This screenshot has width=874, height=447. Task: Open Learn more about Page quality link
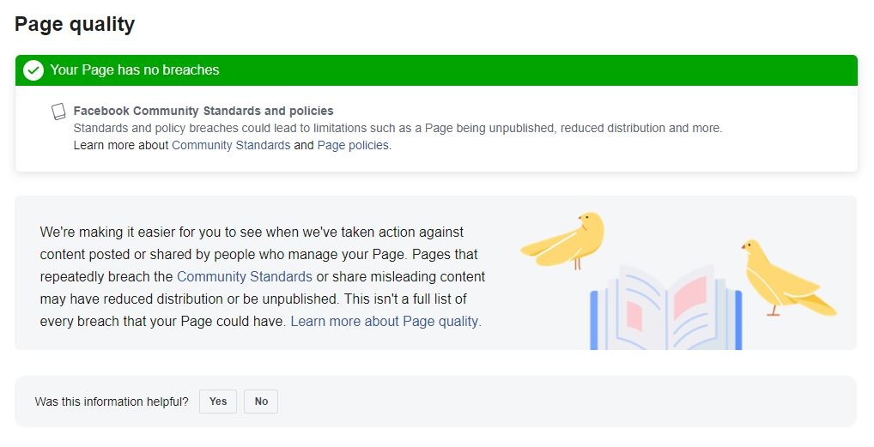pos(385,322)
